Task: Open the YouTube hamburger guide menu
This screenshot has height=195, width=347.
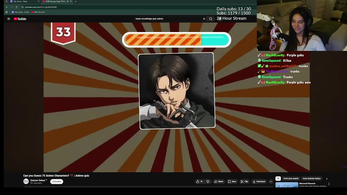Action: tap(9, 19)
